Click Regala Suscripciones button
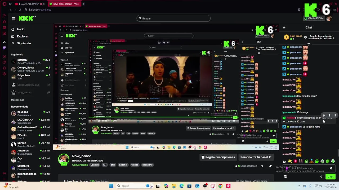Image resolution: width=339 pixels, height=190 pixels. pyautogui.click(x=218, y=157)
